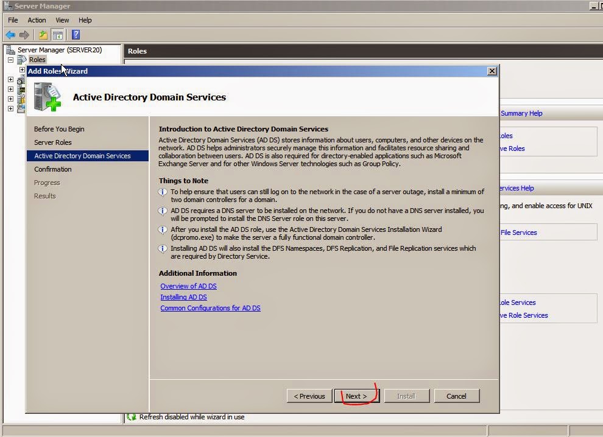
Task: Open Summary Help link in Server Manager
Action: [x=521, y=113]
